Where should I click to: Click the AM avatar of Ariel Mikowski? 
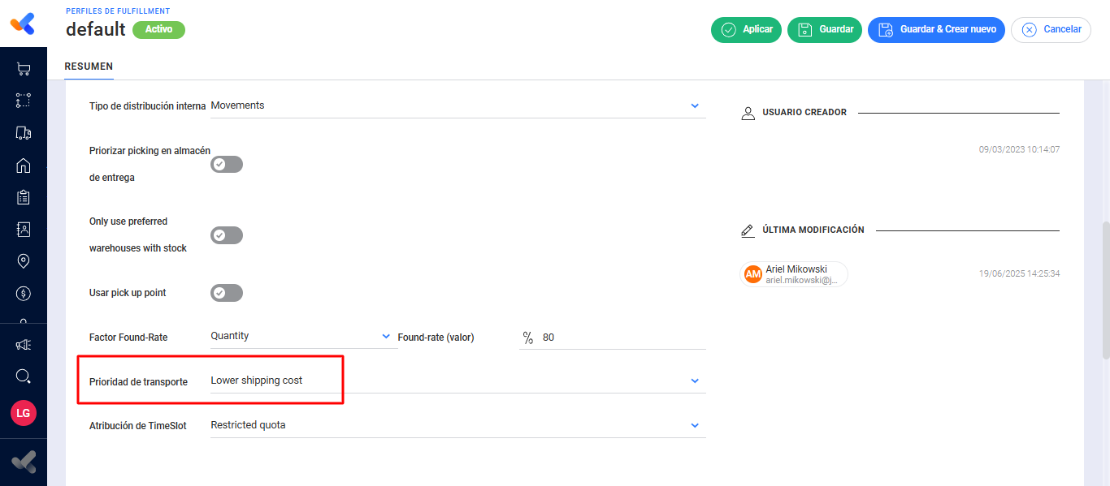point(753,274)
